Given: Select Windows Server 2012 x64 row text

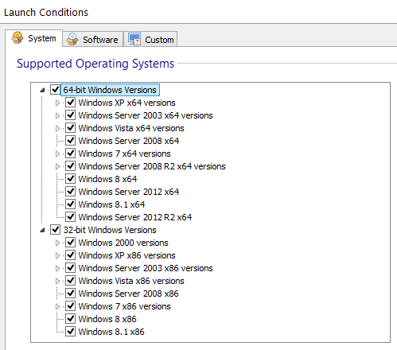Looking at the screenshot, I should 129,192.
